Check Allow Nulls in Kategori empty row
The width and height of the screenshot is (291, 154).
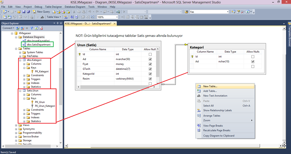point(253,66)
